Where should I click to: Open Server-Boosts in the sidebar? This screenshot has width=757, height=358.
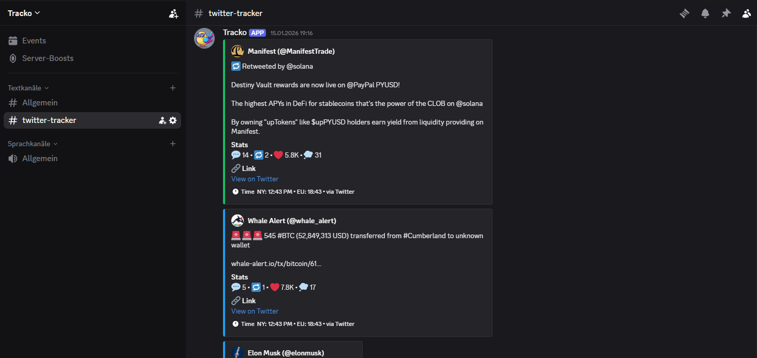click(48, 58)
